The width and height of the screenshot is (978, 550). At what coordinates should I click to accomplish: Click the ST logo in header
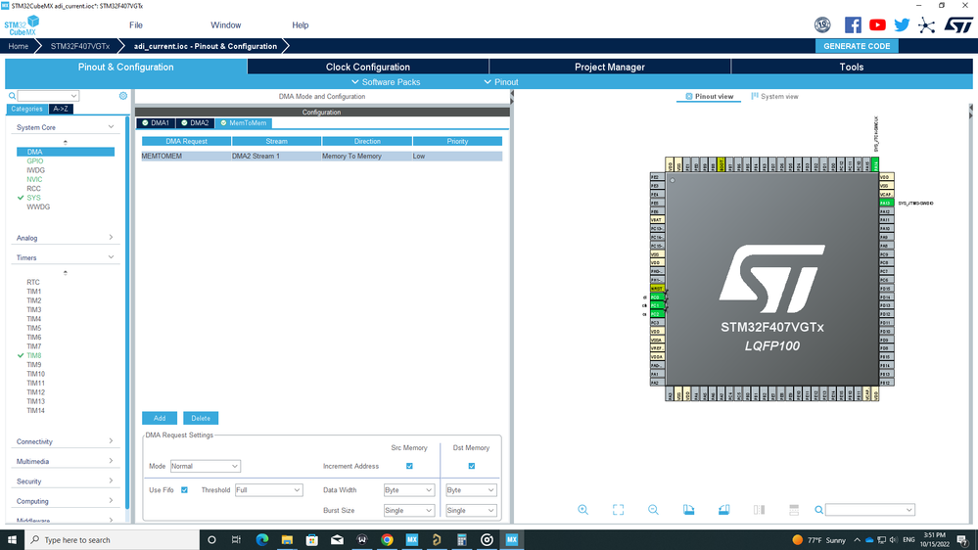tap(958, 24)
